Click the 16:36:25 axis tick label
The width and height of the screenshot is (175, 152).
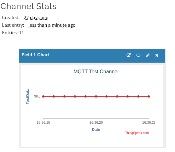tap(149, 122)
